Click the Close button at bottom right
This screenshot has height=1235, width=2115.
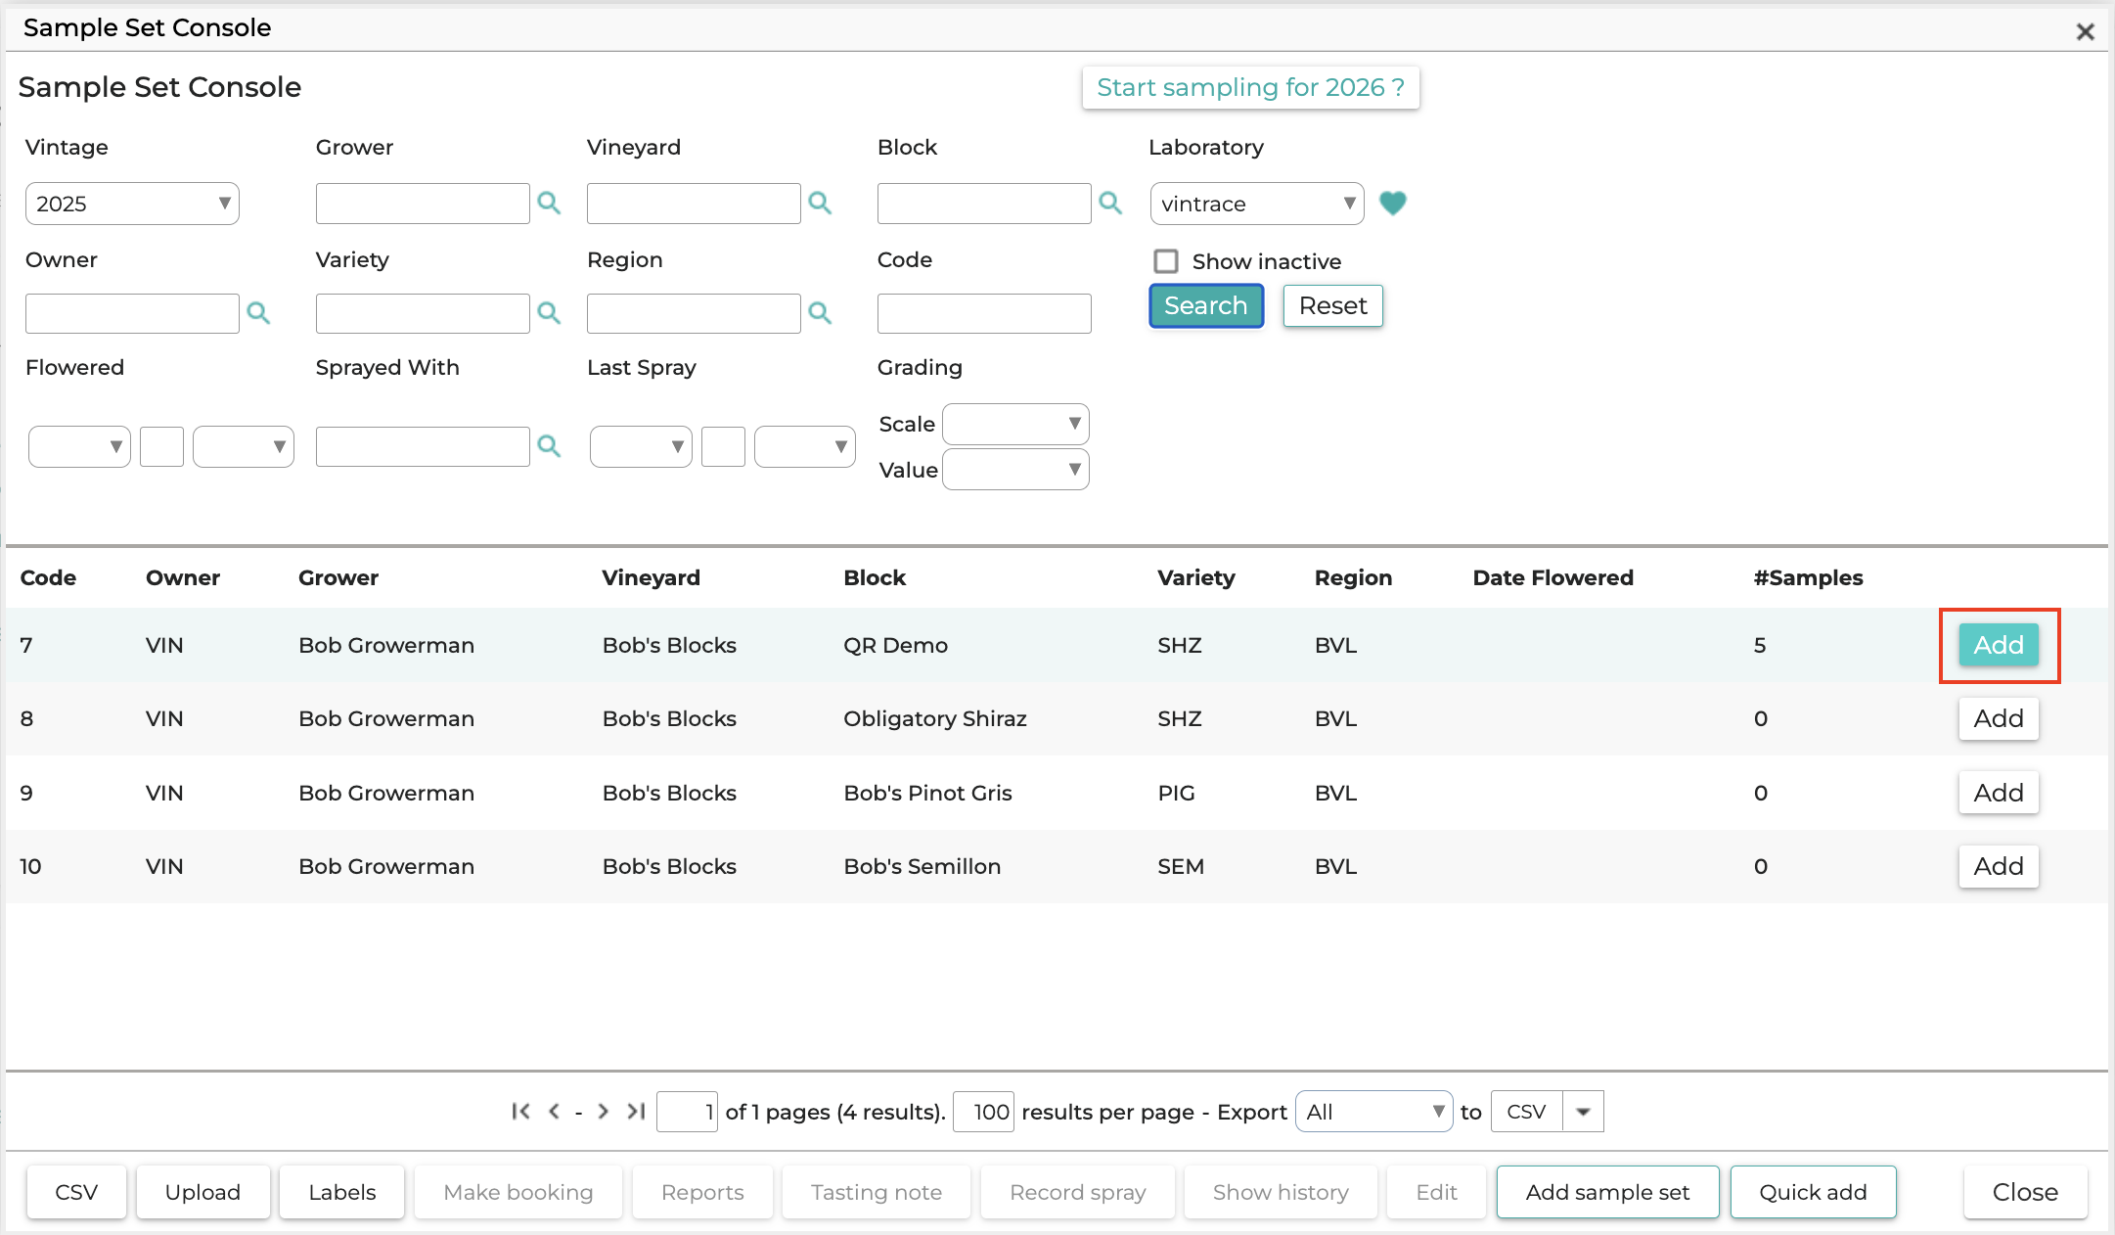(2025, 1192)
